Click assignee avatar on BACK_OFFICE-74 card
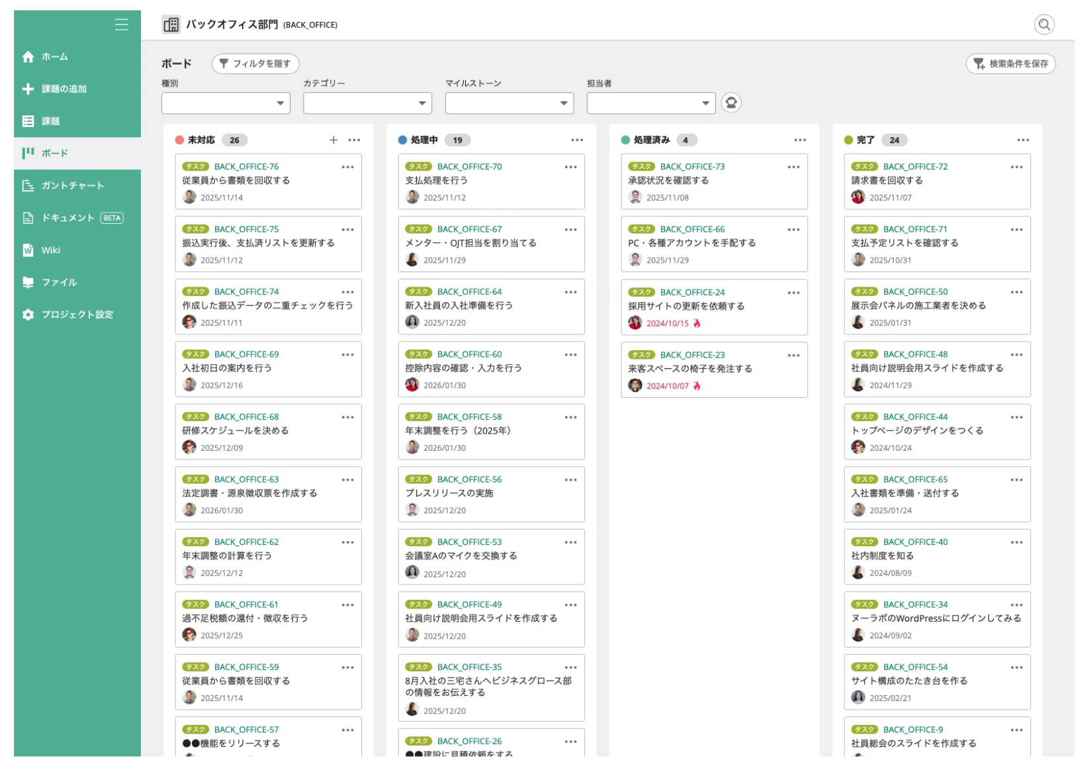Viewport: 1089px width, 766px height. click(x=189, y=322)
